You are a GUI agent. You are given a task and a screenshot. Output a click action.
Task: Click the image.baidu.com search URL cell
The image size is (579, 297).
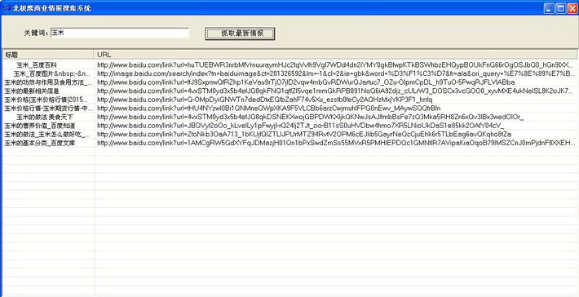(336, 73)
